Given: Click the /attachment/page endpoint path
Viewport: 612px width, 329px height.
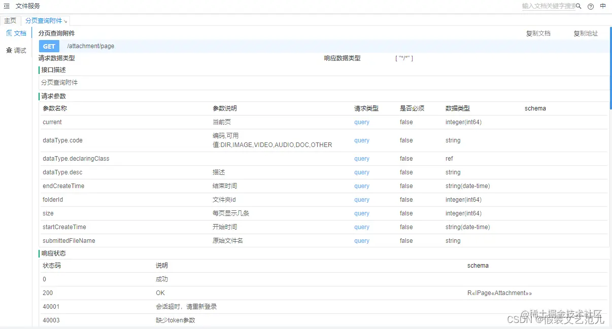Looking at the screenshot, I should pyautogui.click(x=90, y=46).
